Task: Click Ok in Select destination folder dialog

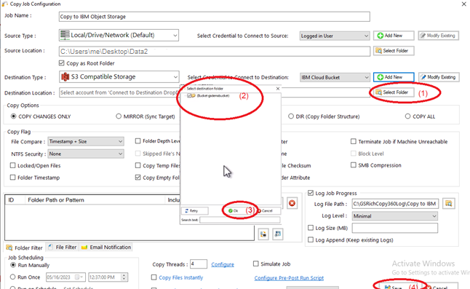Action: point(234,211)
